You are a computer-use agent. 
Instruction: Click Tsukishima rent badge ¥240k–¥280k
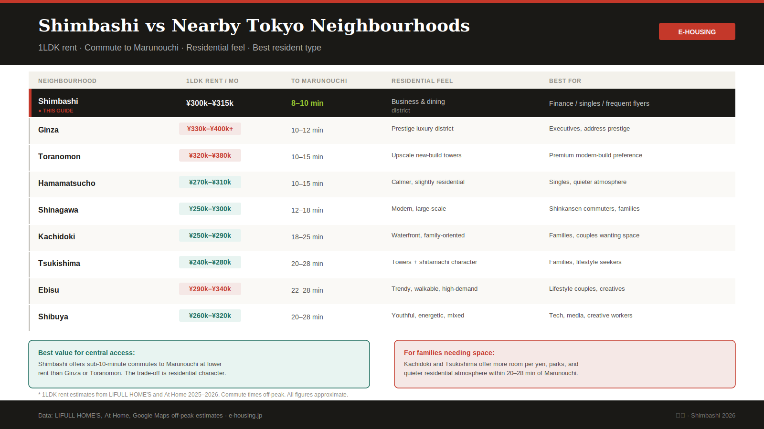point(210,262)
